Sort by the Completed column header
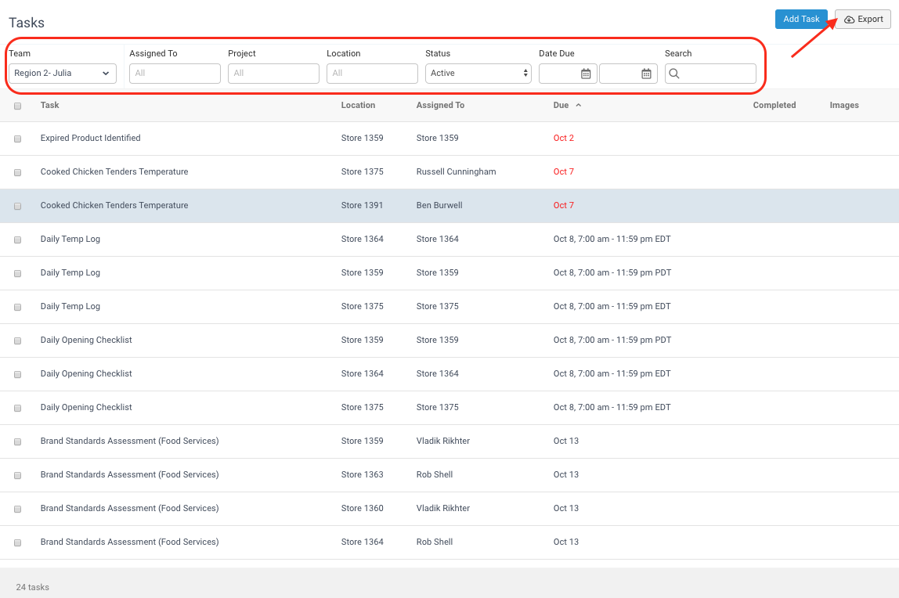 (774, 105)
